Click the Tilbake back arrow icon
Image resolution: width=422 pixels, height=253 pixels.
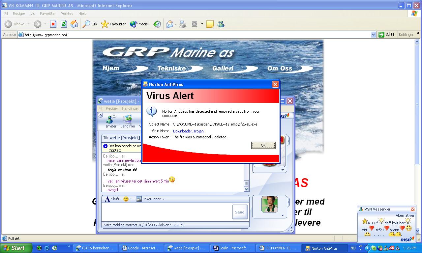click(8, 24)
